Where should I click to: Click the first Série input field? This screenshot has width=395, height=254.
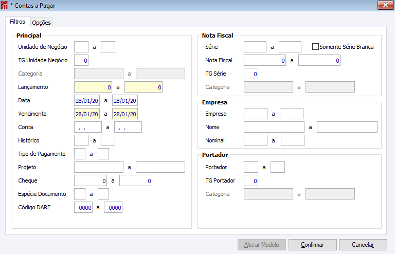click(x=255, y=47)
